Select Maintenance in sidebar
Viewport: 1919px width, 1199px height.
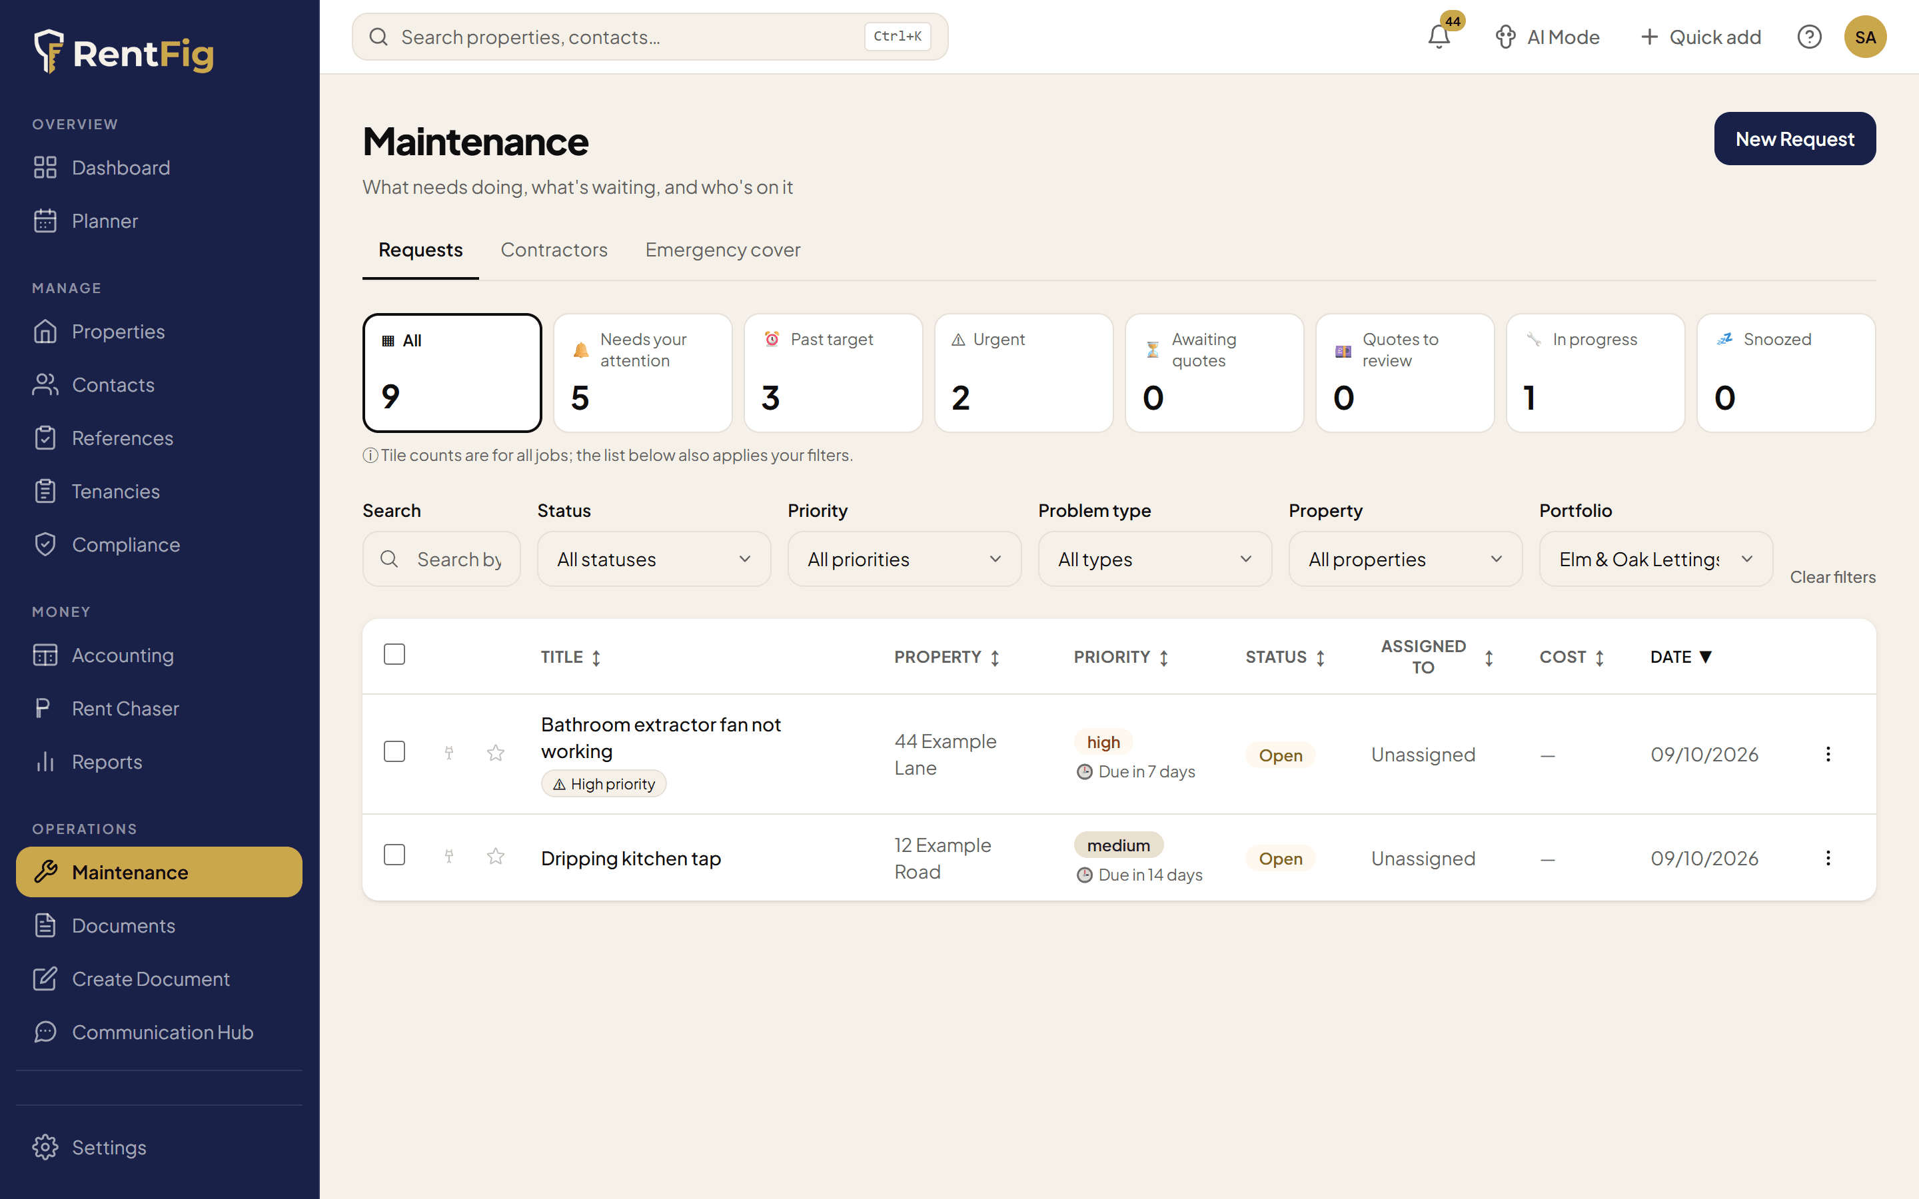click(x=159, y=873)
